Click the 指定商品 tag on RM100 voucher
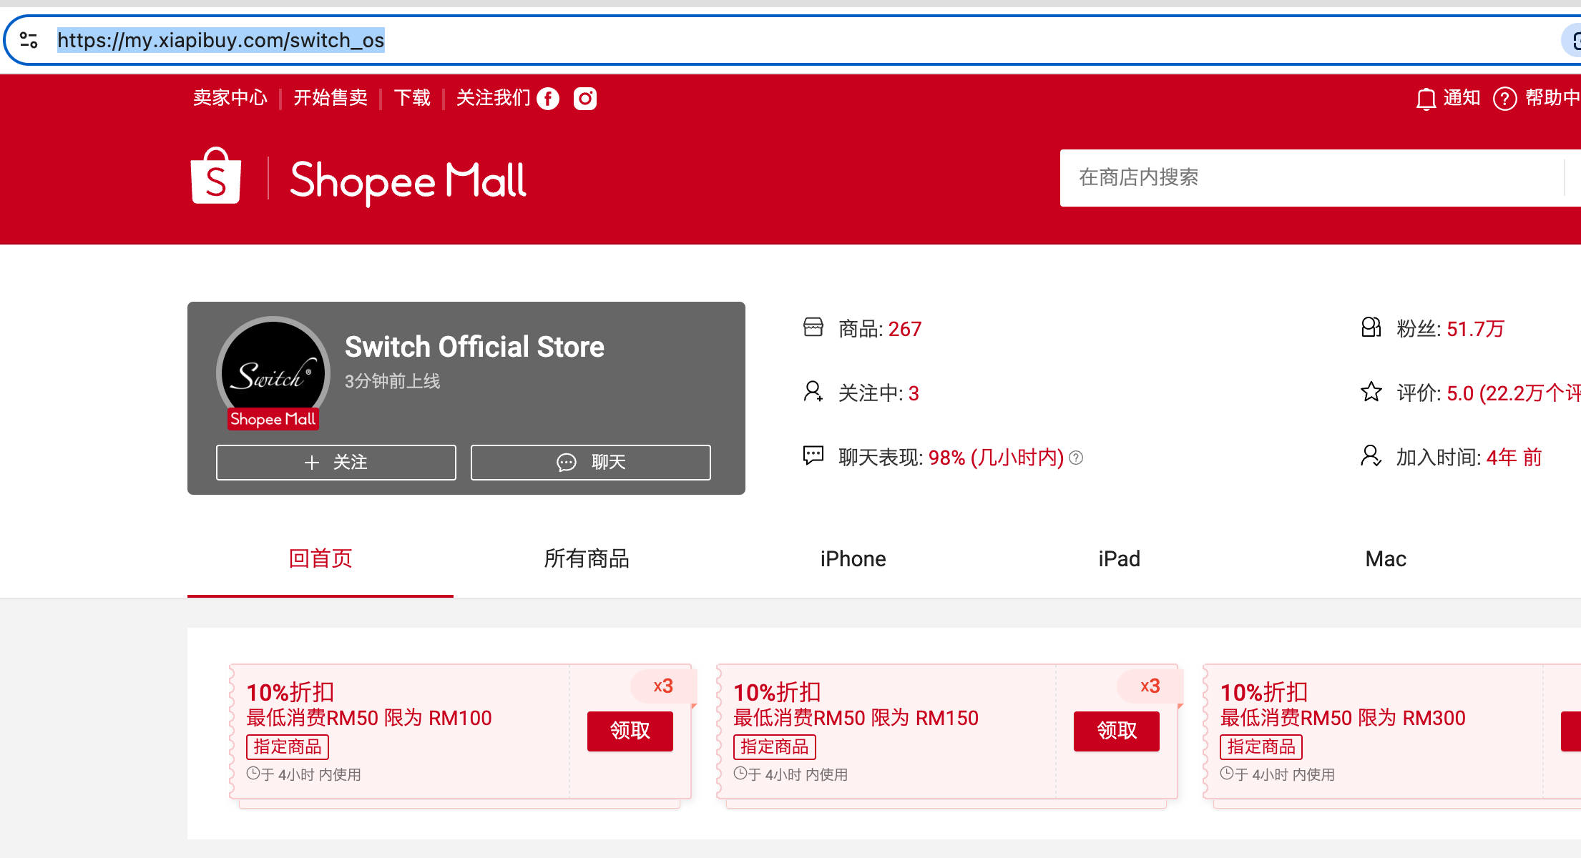This screenshot has width=1581, height=858. tap(288, 747)
